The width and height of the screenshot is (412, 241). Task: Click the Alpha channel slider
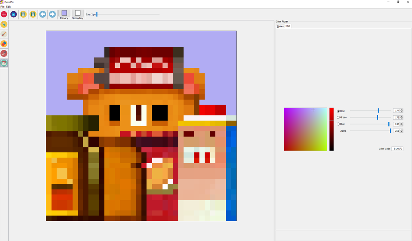pyautogui.click(x=371, y=131)
